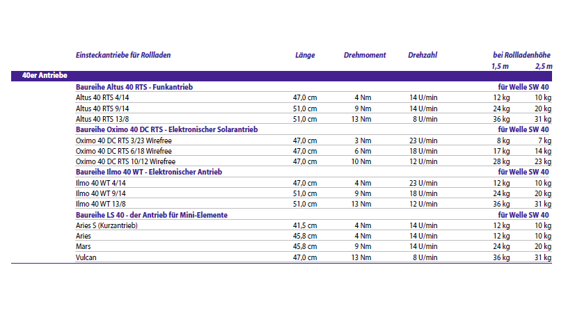The width and height of the screenshot is (575, 313).
Task: Click length '47,0 cm' in Vulcan row
Action: tap(305, 257)
